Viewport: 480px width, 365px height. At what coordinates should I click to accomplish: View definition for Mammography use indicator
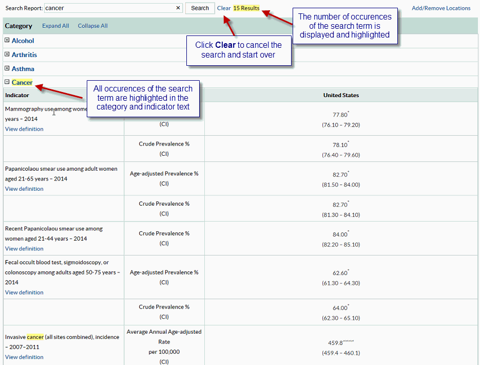24,129
